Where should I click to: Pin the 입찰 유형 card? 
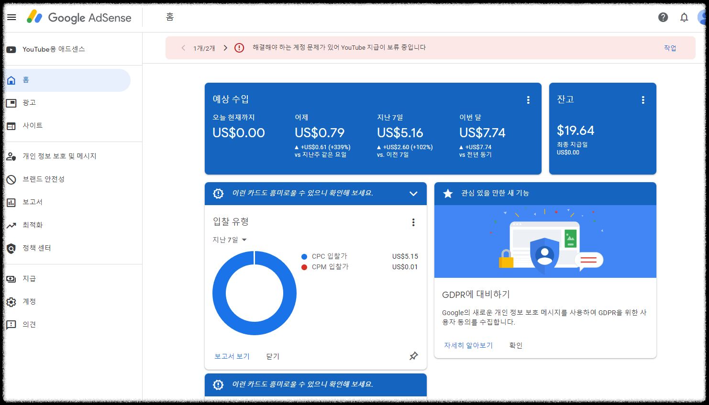click(414, 356)
